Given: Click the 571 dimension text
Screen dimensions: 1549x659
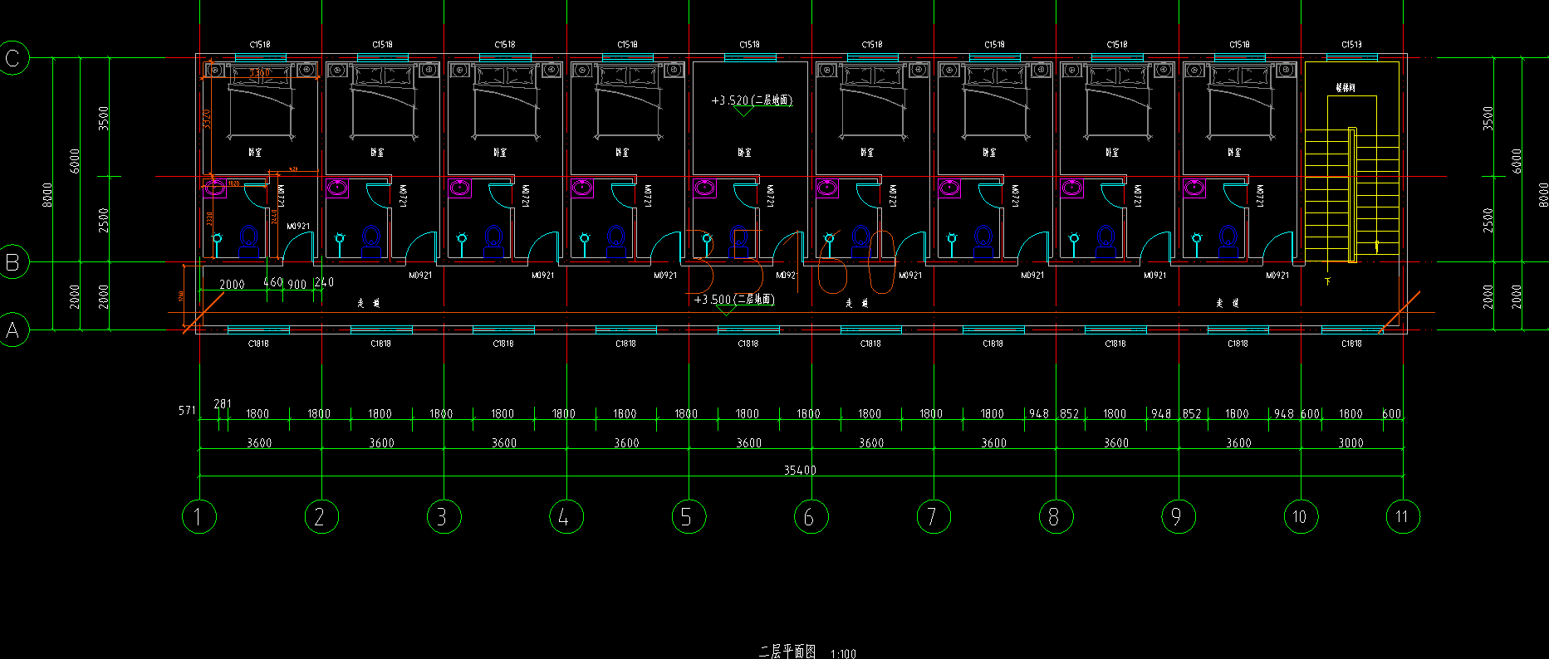Looking at the screenshot, I should (x=187, y=410).
